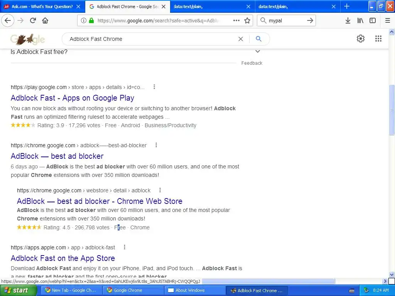Switch to Adblock Fast Chrome taskbar window

[257, 290]
